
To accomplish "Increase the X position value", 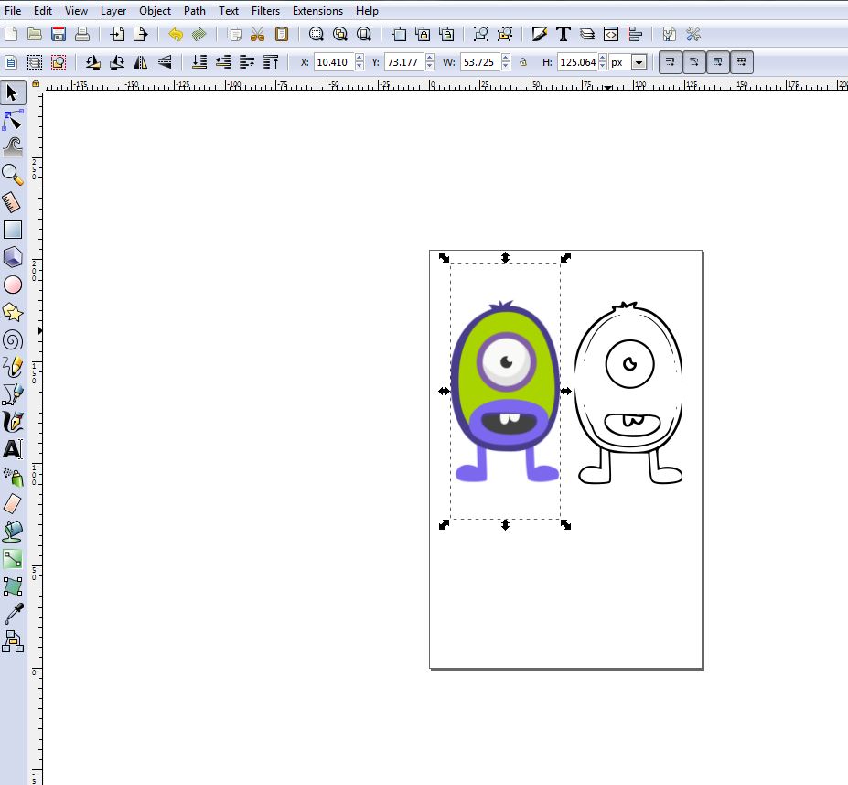I will coord(360,59).
